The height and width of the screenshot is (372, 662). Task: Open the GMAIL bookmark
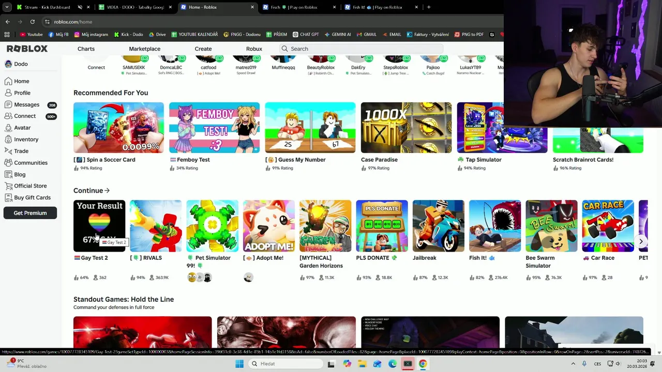(x=366, y=35)
